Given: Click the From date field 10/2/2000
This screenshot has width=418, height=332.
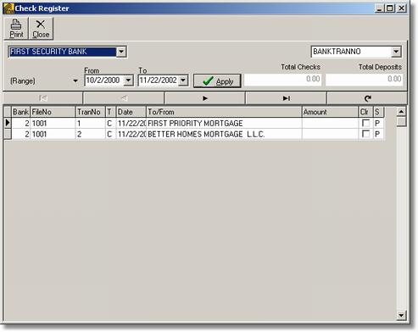Looking at the screenshot, I should [x=104, y=80].
